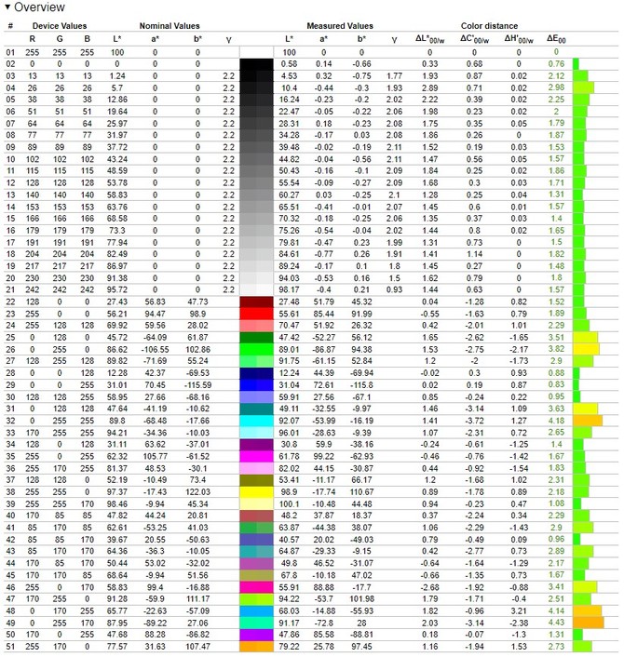Click the ΔC'00/w column header
The height and width of the screenshot is (657, 624).
pyautogui.click(x=474, y=39)
